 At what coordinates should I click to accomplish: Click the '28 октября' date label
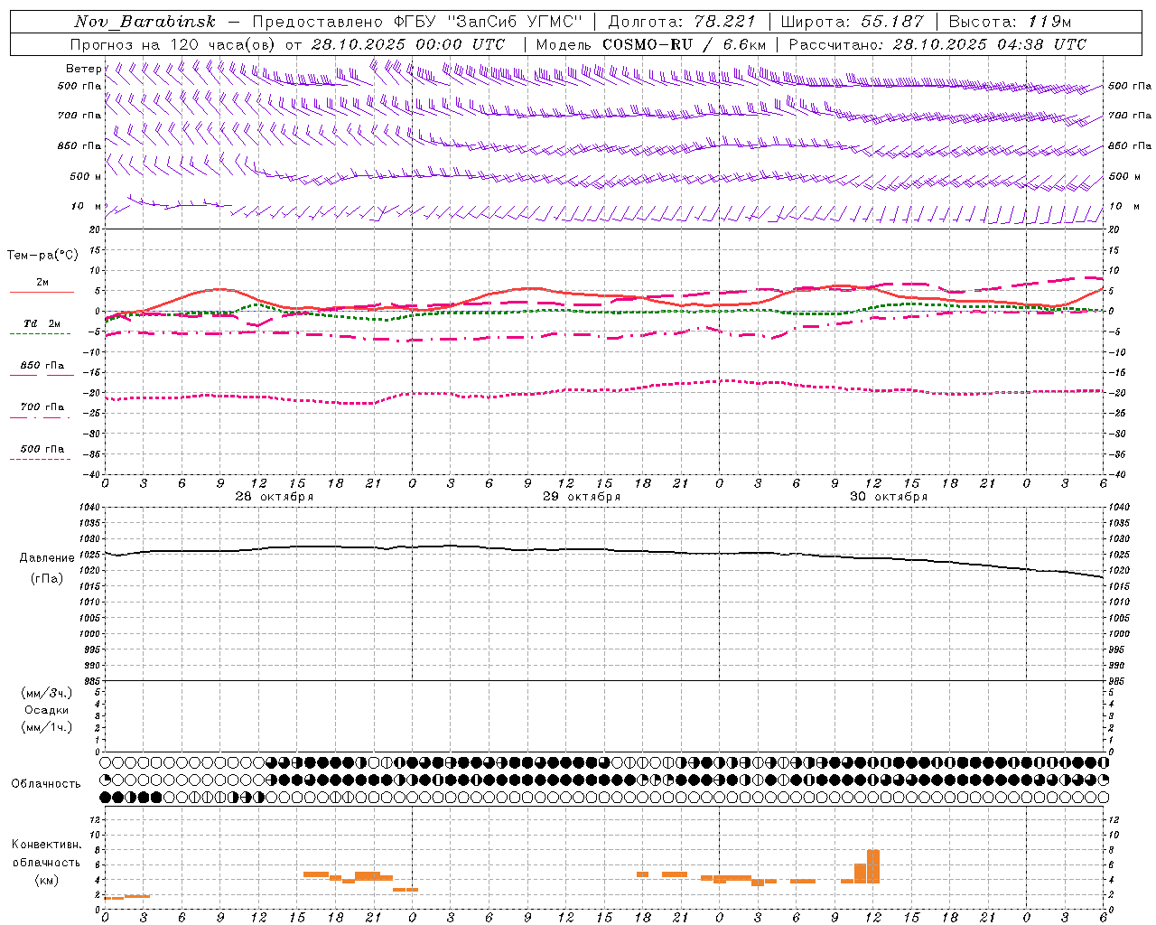pyautogui.click(x=275, y=497)
